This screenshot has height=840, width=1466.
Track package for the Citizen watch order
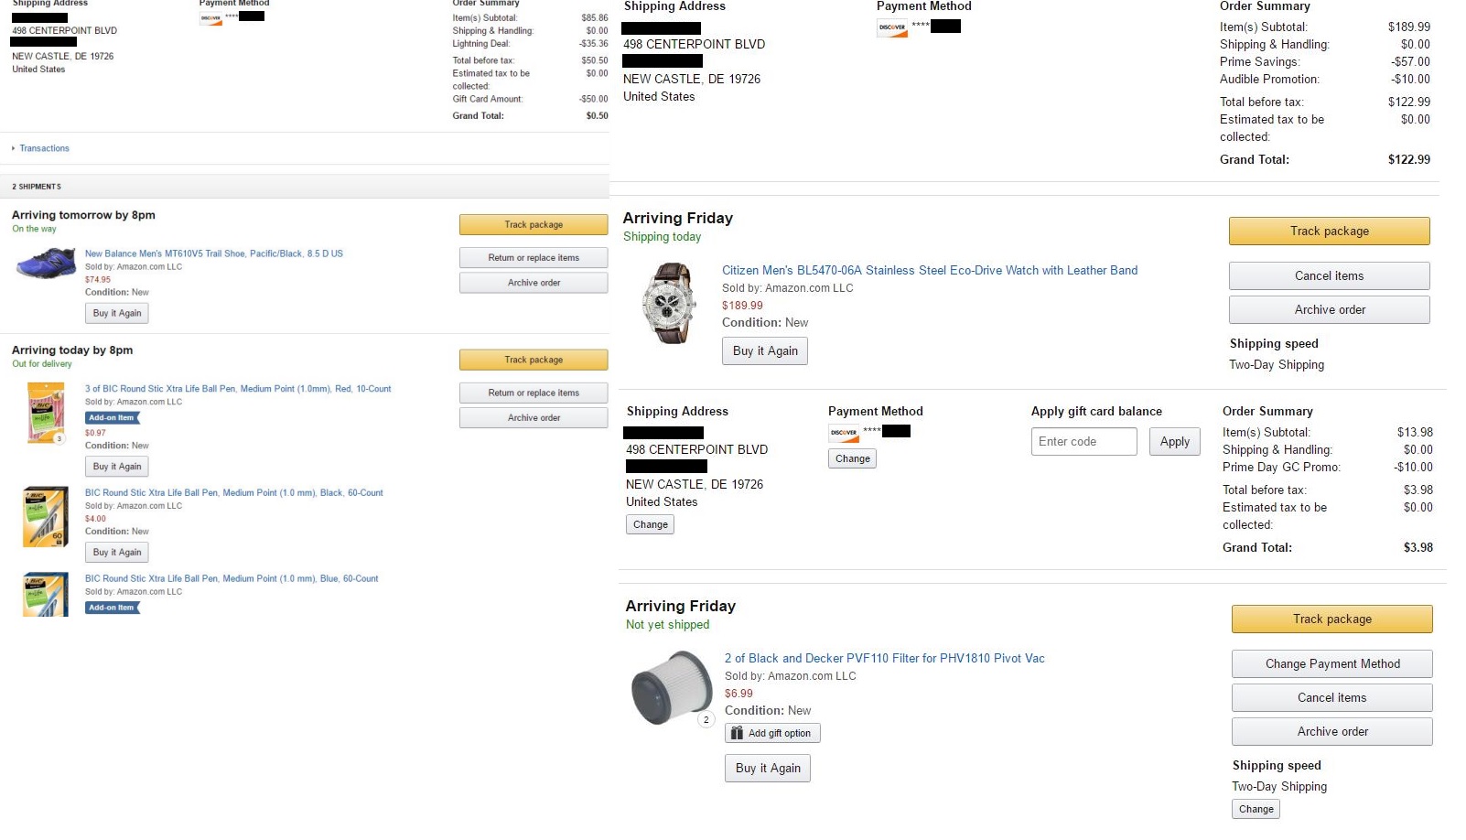tap(1329, 231)
